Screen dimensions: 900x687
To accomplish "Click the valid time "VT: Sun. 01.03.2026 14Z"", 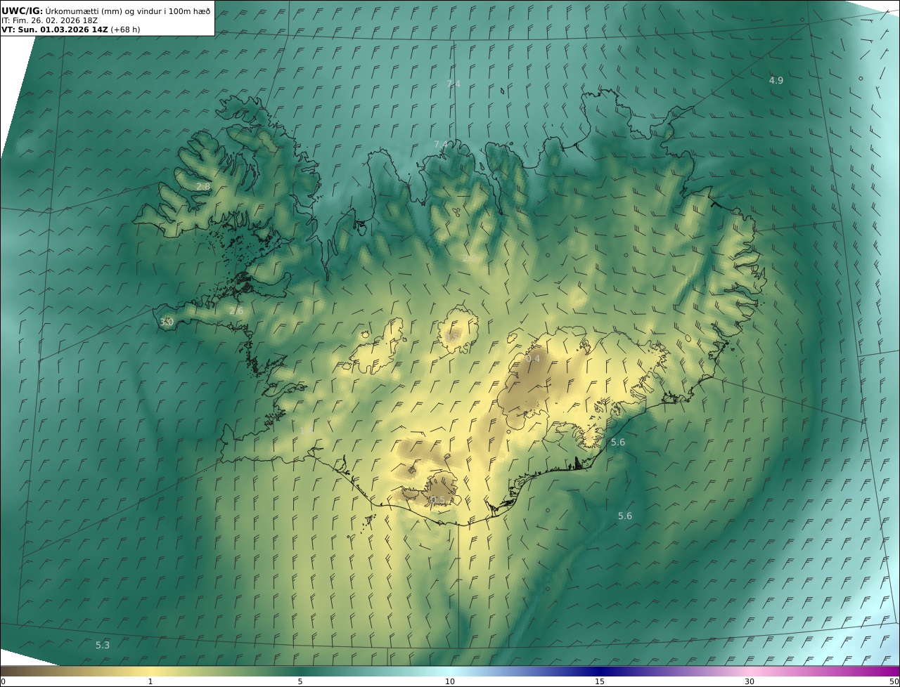I will pos(55,30).
